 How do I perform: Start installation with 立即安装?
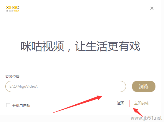pos(141,103)
